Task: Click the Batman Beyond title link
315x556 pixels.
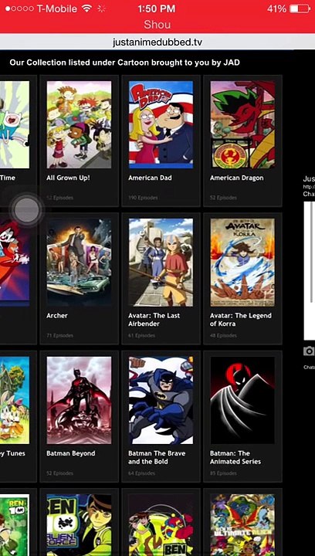Action: 71,453
